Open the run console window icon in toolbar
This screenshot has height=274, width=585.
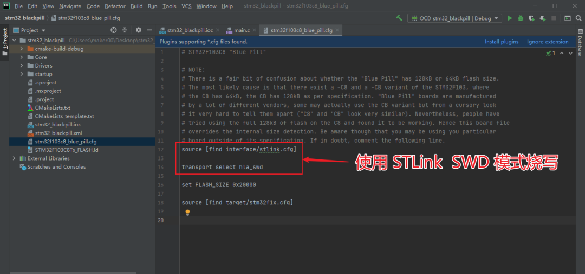point(568,18)
